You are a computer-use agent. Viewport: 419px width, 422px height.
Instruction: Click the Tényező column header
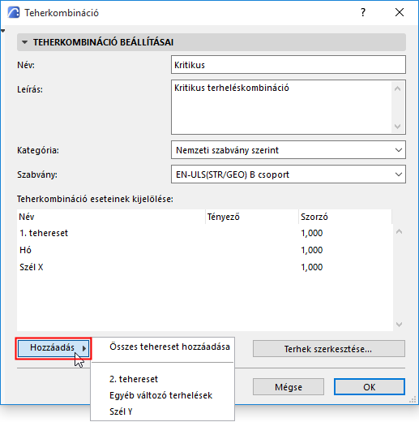252,217
